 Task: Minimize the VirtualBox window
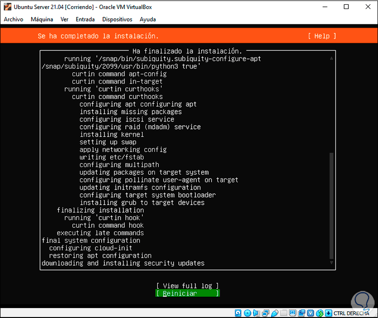point(325,7)
